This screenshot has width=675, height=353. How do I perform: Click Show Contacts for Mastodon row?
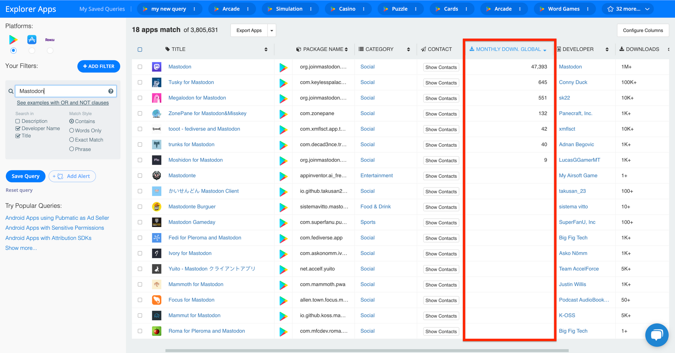click(x=441, y=67)
